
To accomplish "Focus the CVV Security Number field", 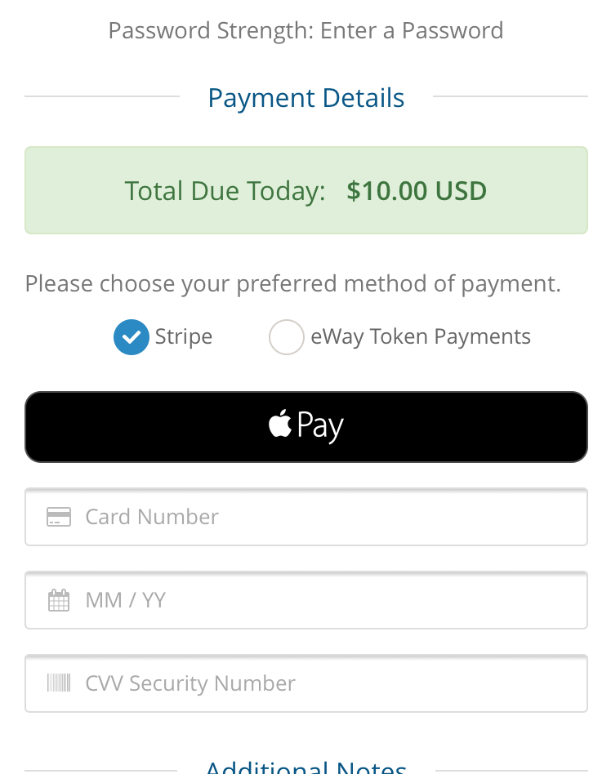I will [306, 683].
